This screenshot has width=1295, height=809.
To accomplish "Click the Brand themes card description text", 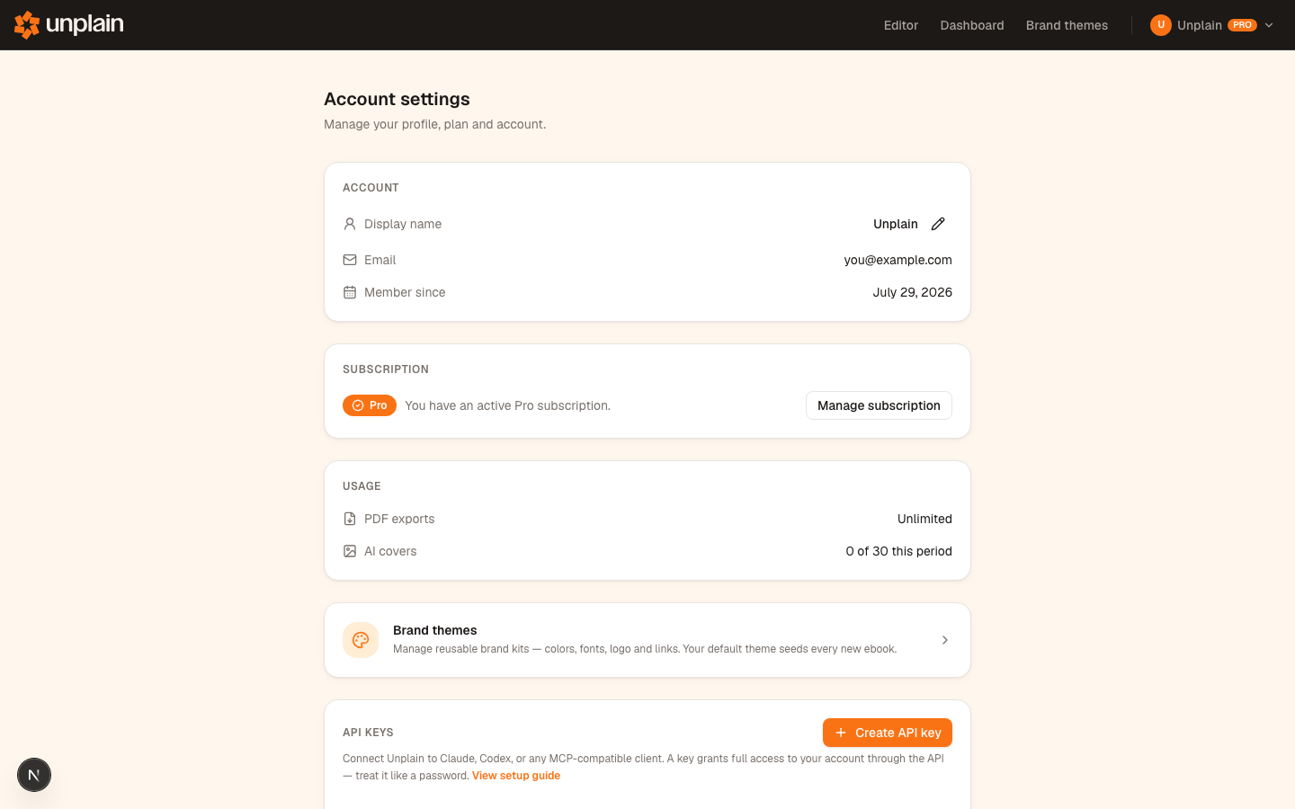I will pyautogui.click(x=645, y=649).
